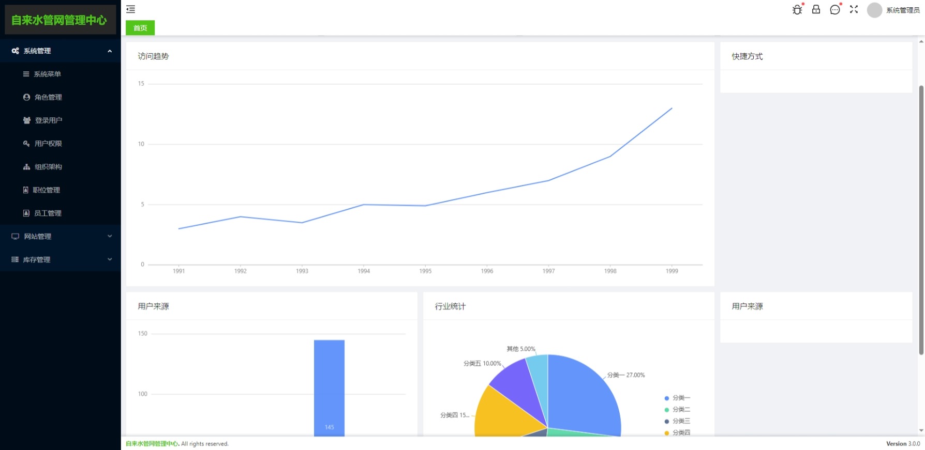Click the 访问趋势 card title
925x450 pixels.
[x=153, y=56]
